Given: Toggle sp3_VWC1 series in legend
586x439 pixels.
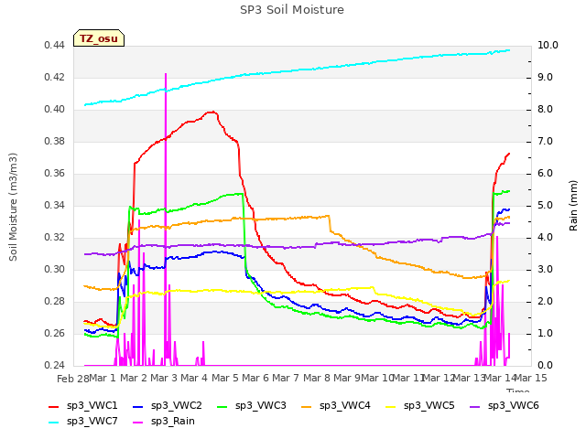Looking at the screenshot, I should 83,406.
